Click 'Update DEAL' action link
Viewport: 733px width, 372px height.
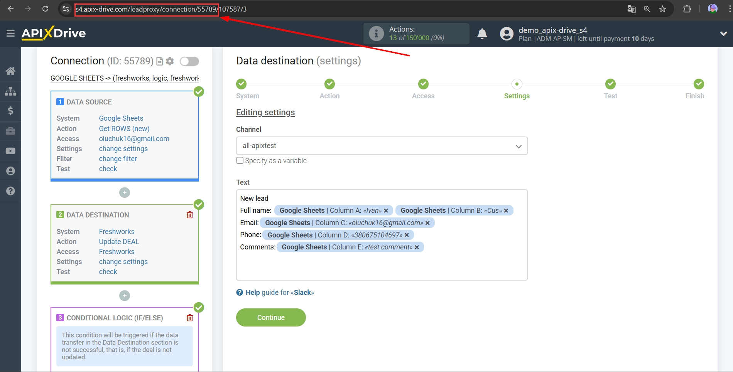tap(119, 242)
